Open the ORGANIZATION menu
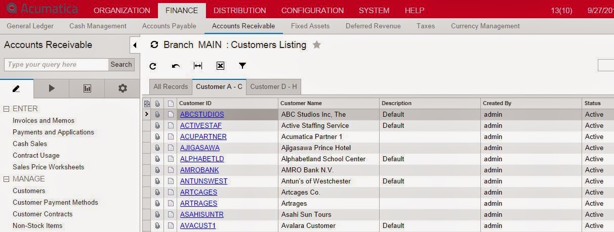Image resolution: width=614 pixels, height=232 pixels. click(x=122, y=10)
